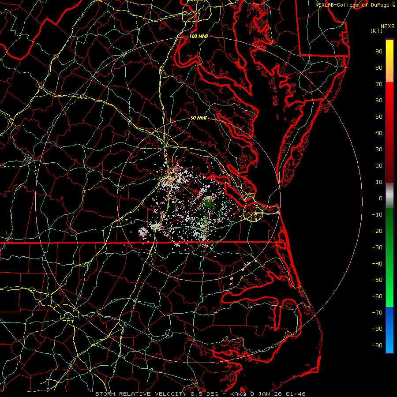Image resolution: width=397 pixels, height=397 pixels.
Task: Click the 50 value on the velocity scale
Action: 379,117
